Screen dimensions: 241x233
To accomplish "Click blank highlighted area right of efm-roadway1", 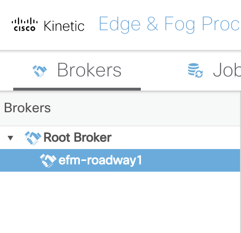I will pos(190,160).
